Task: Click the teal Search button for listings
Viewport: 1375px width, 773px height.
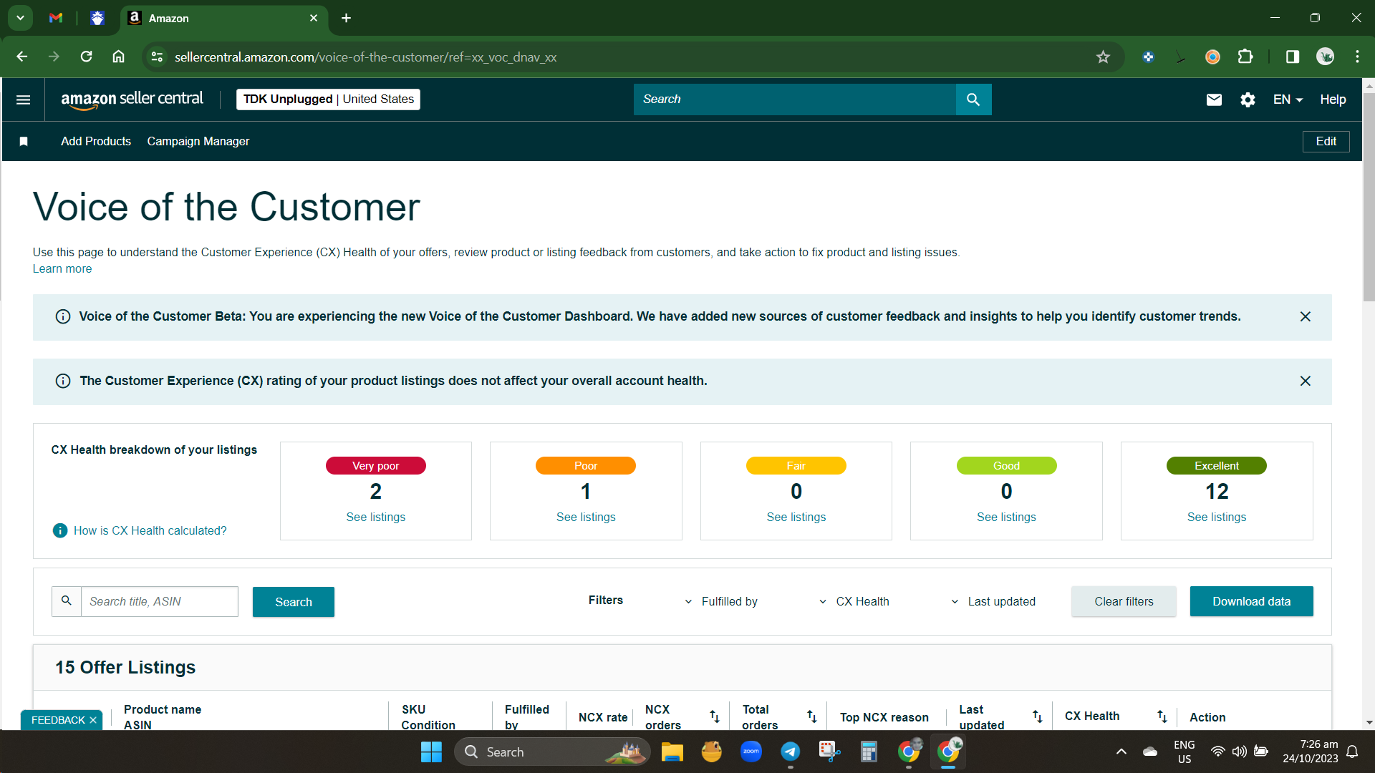Action: (294, 602)
